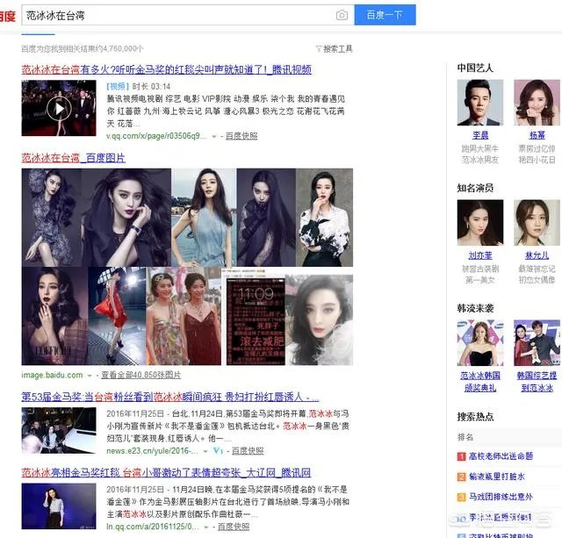Click the Baidu logo at top left
The height and width of the screenshot is (538, 562).
(x=7, y=15)
